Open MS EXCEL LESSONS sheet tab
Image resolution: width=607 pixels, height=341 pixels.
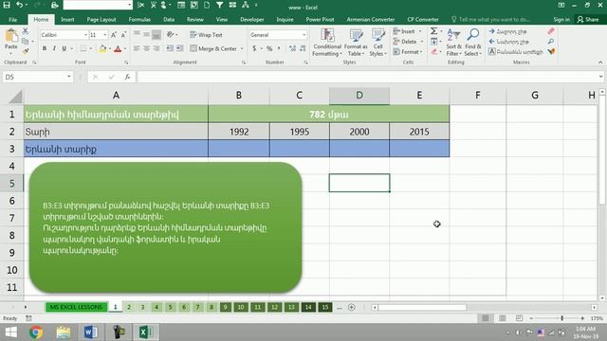[x=76, y=307]
